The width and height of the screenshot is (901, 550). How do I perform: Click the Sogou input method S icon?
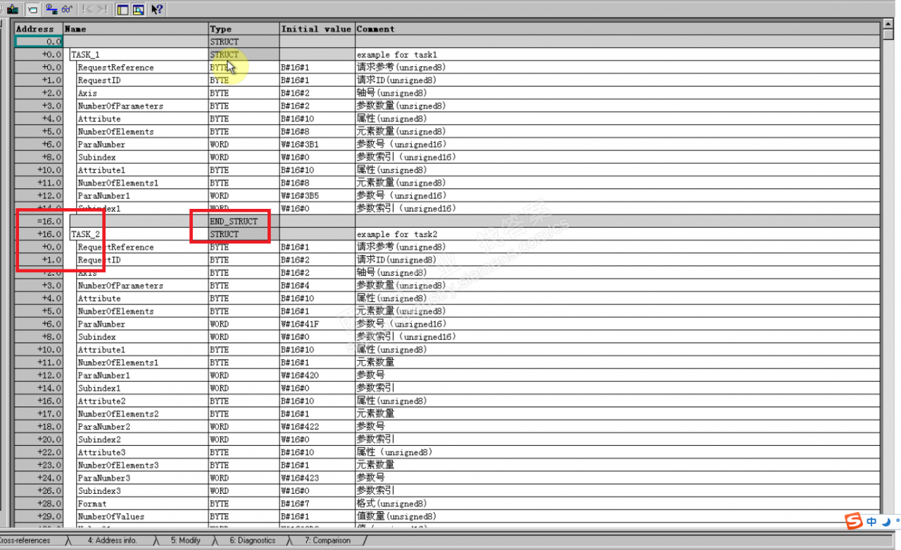pyautogui.click(x=854, y=521)
